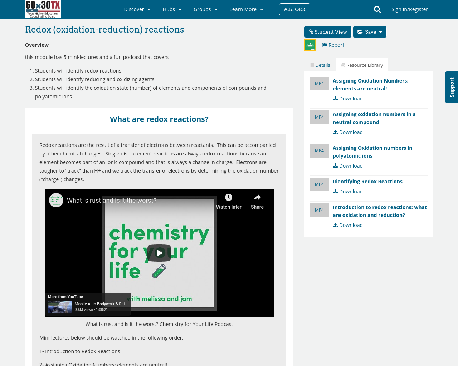Share resource to Google Classroom
This screenshot has height=366, width=458.
(x=310, y=44)
